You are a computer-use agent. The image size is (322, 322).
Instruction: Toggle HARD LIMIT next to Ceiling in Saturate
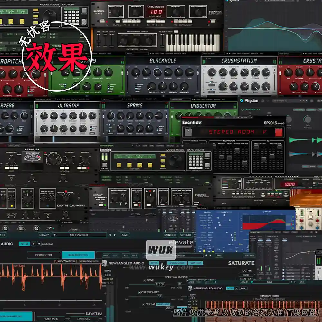click(x=163, y=304)
